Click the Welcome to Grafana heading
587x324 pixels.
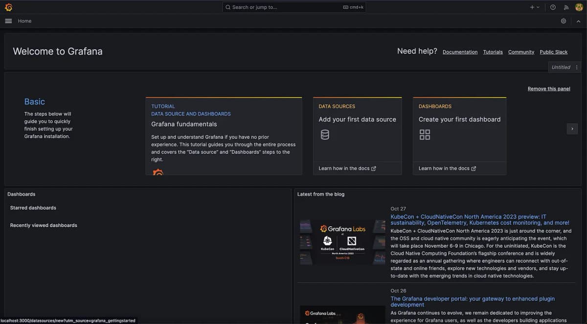[58, 51]
